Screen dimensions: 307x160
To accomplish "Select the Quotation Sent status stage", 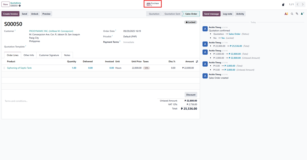I will coord(172,14).
